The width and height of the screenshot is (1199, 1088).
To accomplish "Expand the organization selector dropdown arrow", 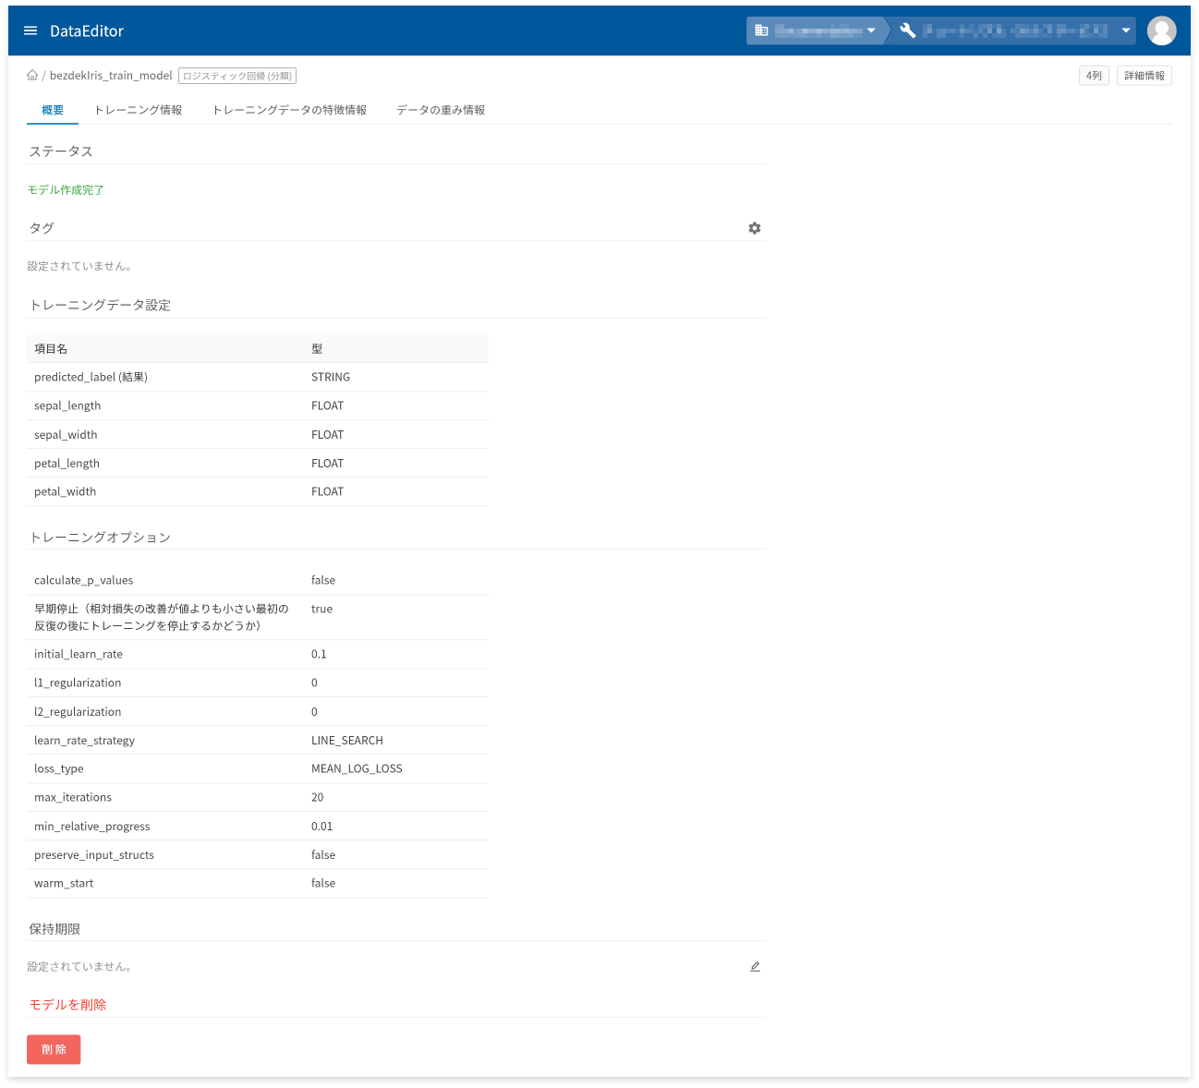I will click(871, 30).
